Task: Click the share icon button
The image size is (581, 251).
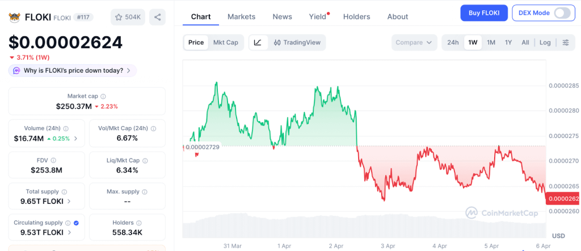Action: tap(157, 18)
